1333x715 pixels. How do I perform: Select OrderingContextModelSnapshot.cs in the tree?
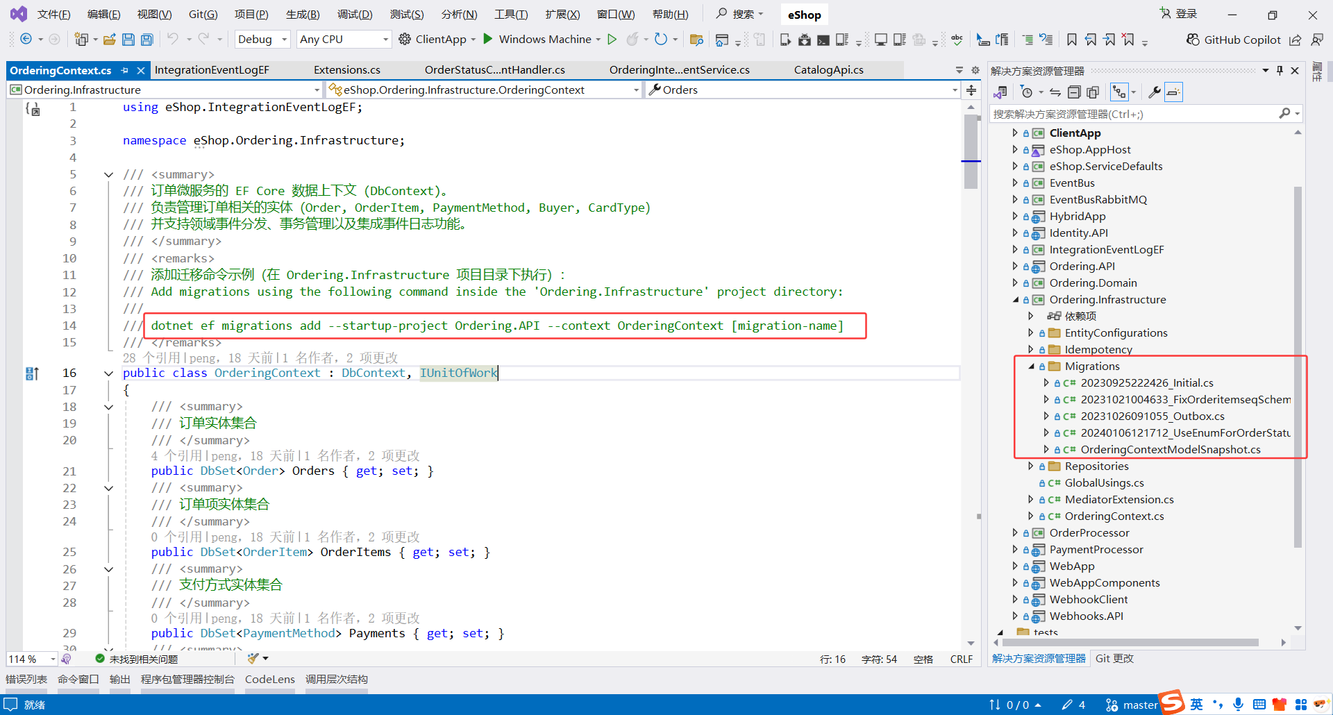(x=1170, y=450)
